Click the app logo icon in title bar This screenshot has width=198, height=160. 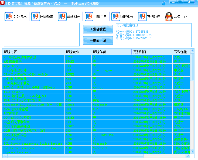pyautogui.click(x=2, y=3)
